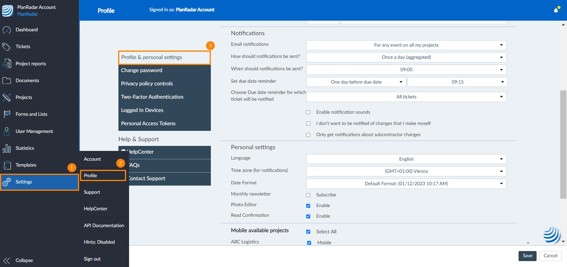This screenshot has width=567, height=267.
Task: Open Documents folder icon in sidebar
Action: pyautogui.click(x=6, y=81)
